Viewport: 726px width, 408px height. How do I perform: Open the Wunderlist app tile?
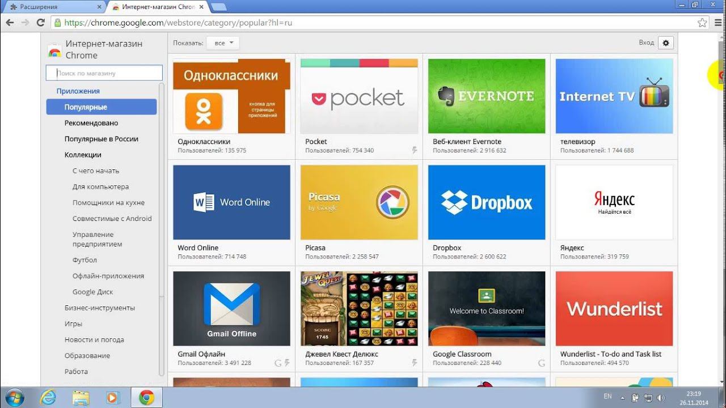(614, 319)
